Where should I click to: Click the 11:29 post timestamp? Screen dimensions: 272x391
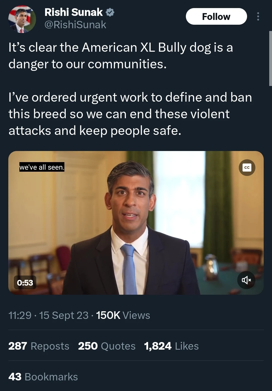(20, 315)
